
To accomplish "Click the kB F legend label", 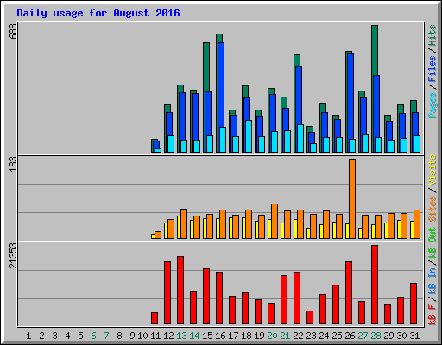I will (x=432, y=314).
